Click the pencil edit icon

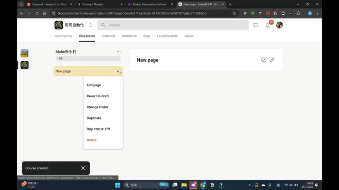click(272, 60)
